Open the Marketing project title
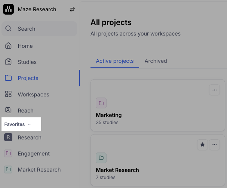Screen dimensions: 227x188 point(109,115)
